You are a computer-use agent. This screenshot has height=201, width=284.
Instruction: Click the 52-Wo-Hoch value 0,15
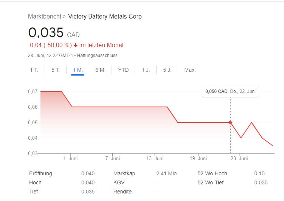pos(259,173)
